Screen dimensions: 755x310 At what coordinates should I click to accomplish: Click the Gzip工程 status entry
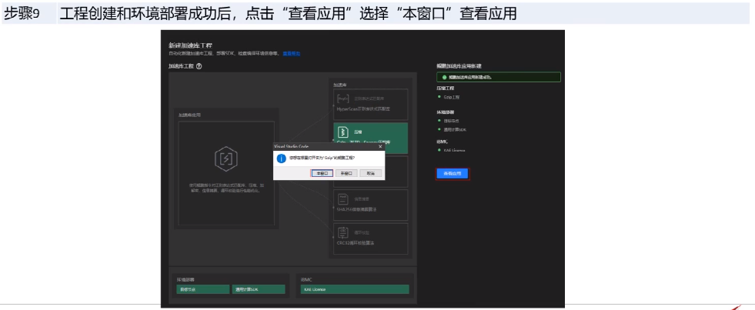click(452, 97)
